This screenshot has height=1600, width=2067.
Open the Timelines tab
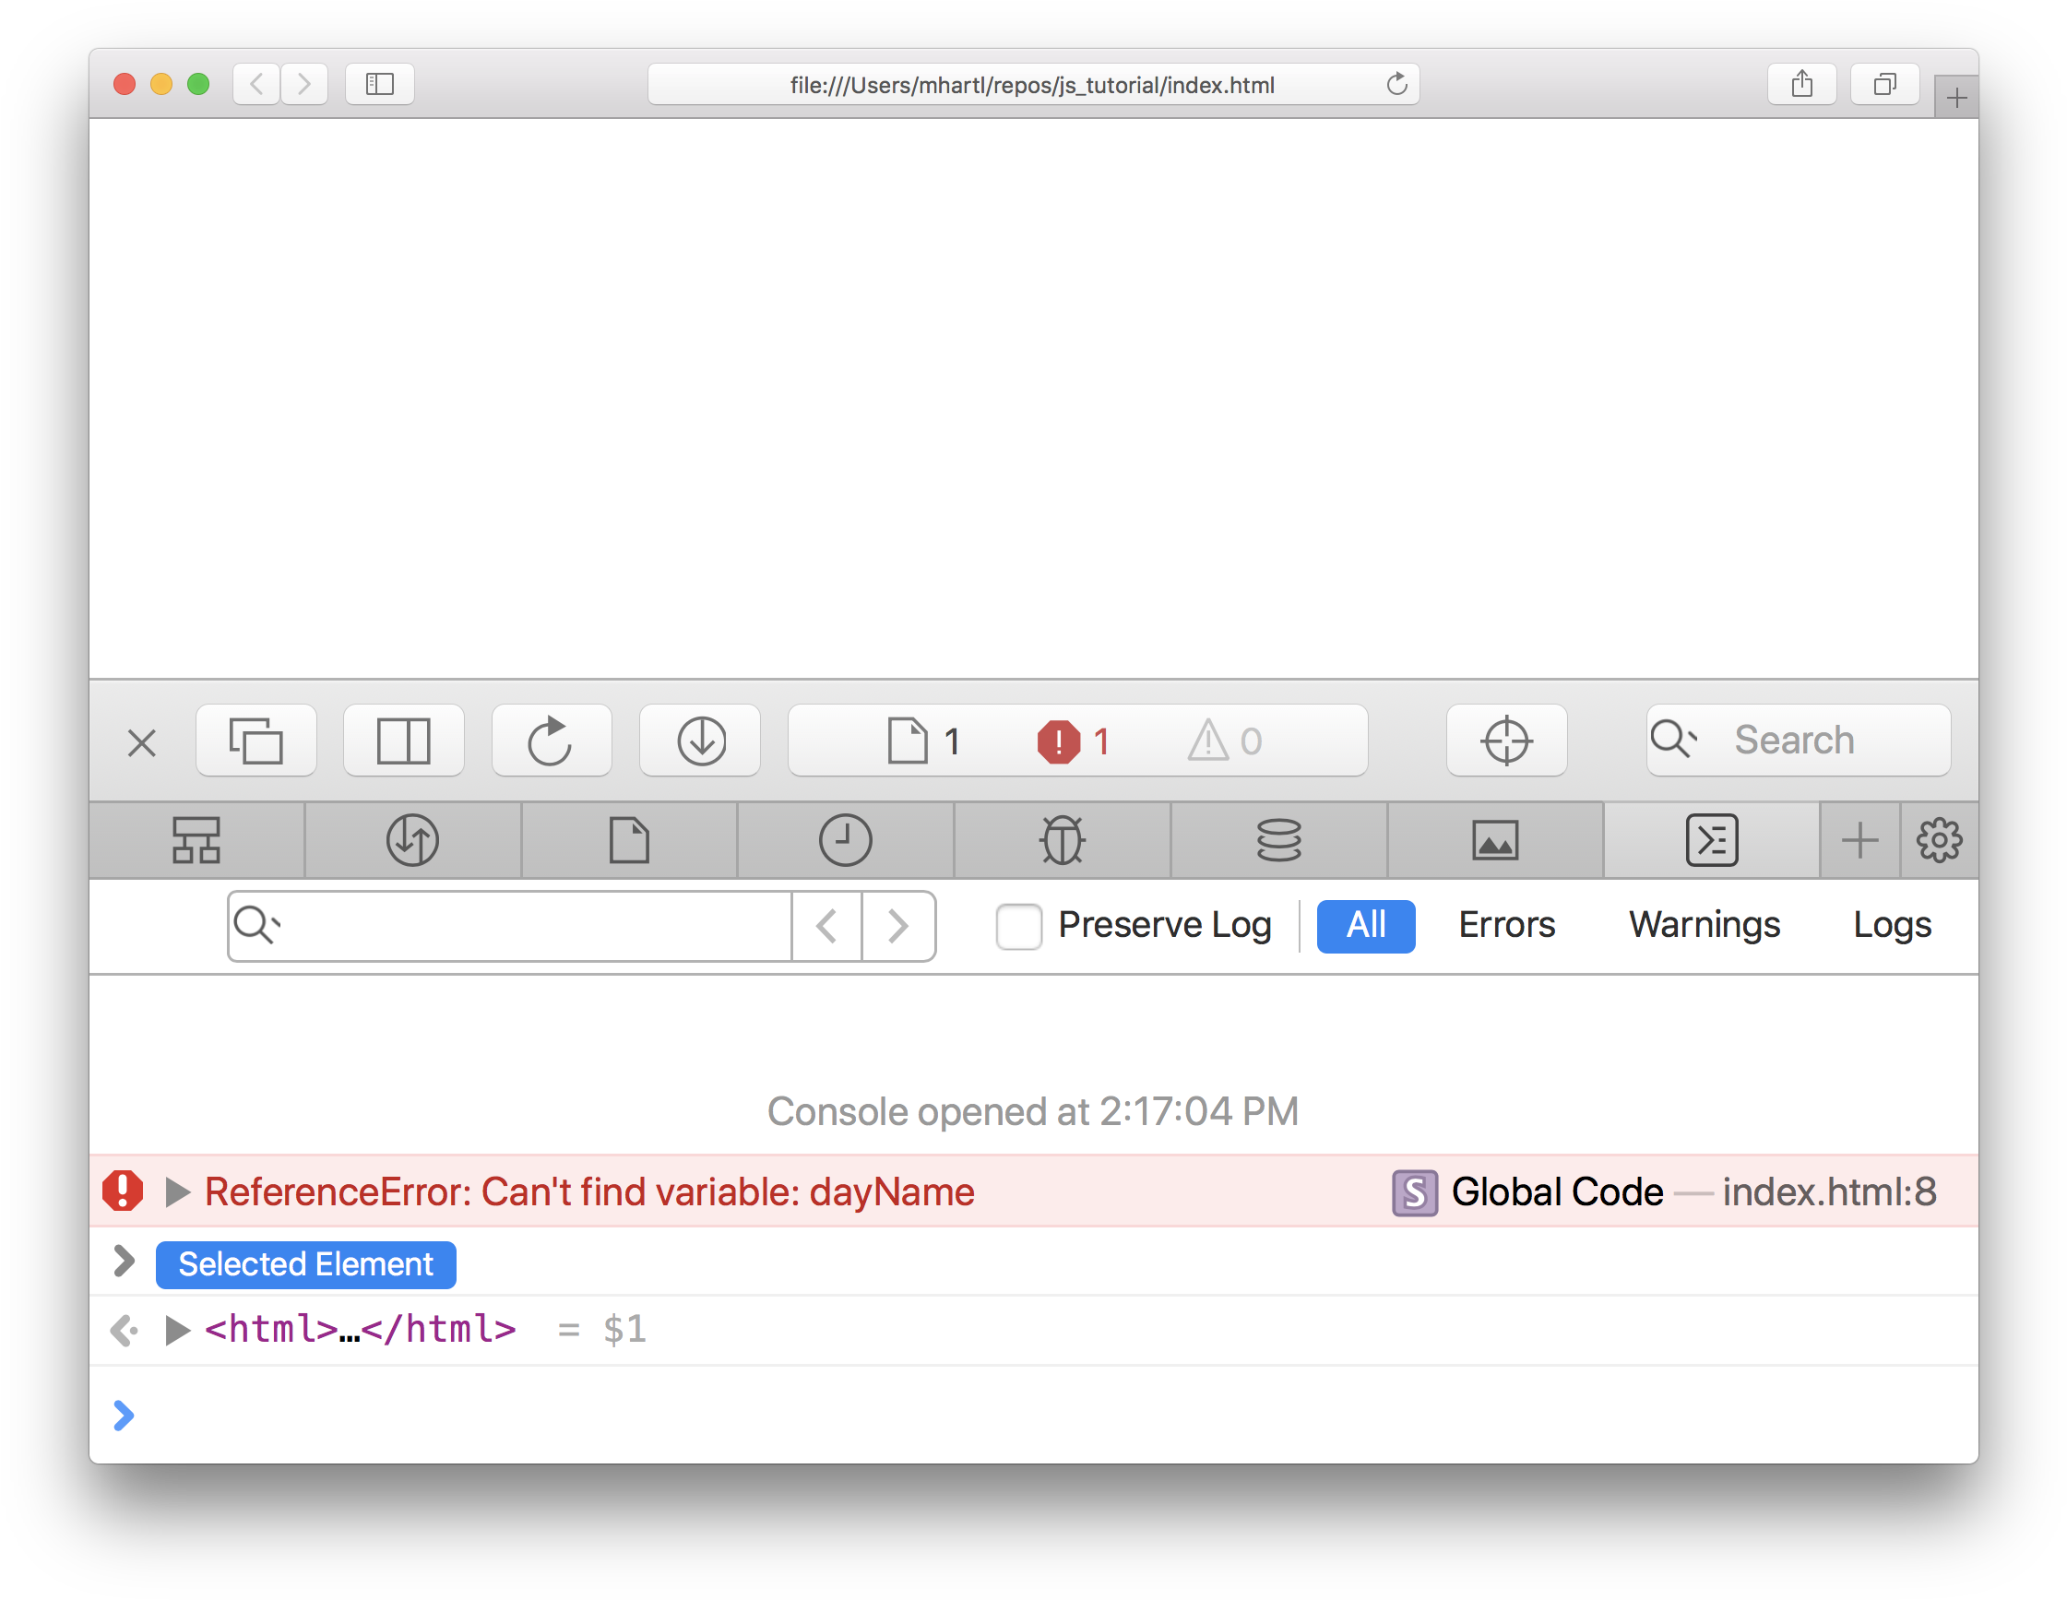coord(845,840)
